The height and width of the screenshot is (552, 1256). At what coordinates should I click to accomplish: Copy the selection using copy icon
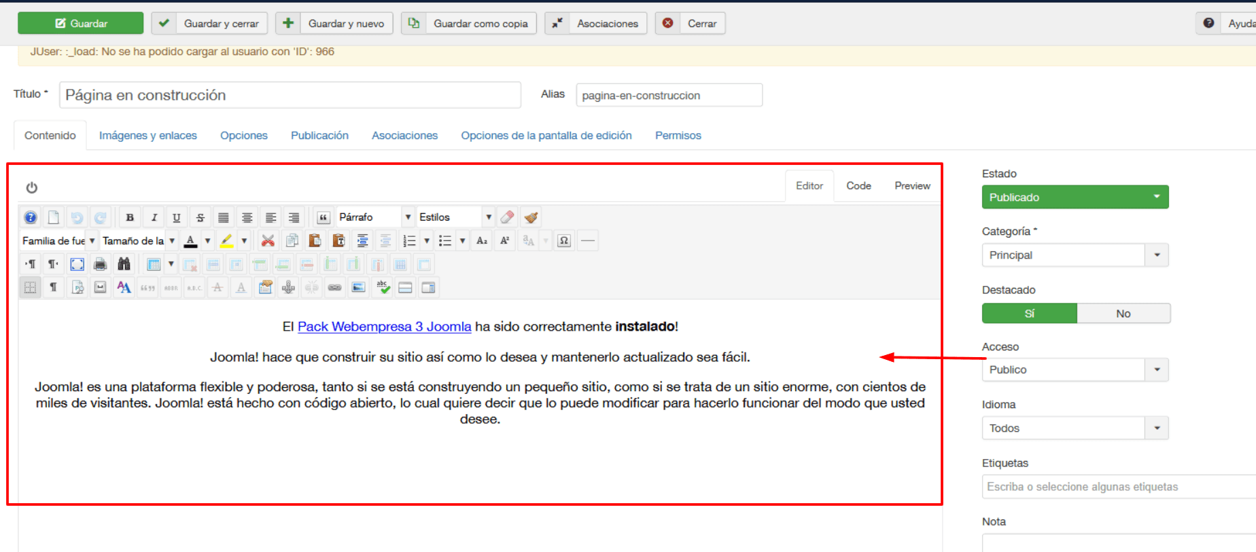pos(292,240)
